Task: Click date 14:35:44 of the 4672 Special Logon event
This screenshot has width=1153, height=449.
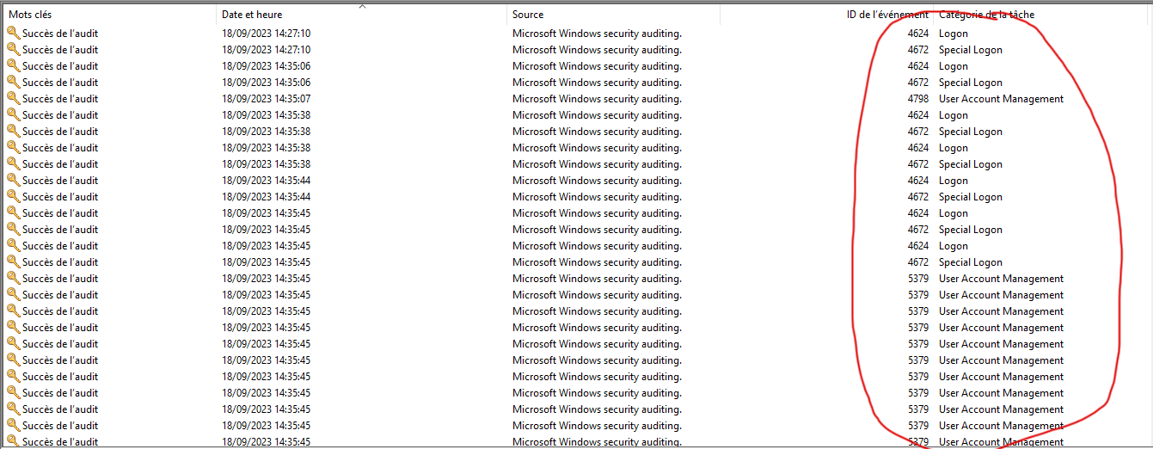Action: (266, 197)
